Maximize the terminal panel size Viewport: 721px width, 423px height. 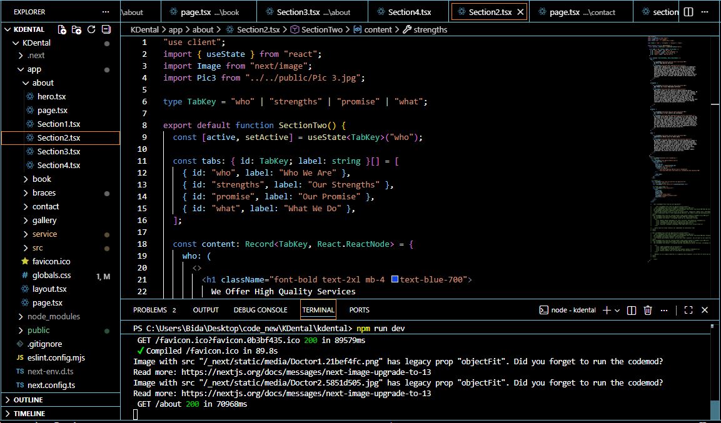pyautogui.click(x=688, y=310)
